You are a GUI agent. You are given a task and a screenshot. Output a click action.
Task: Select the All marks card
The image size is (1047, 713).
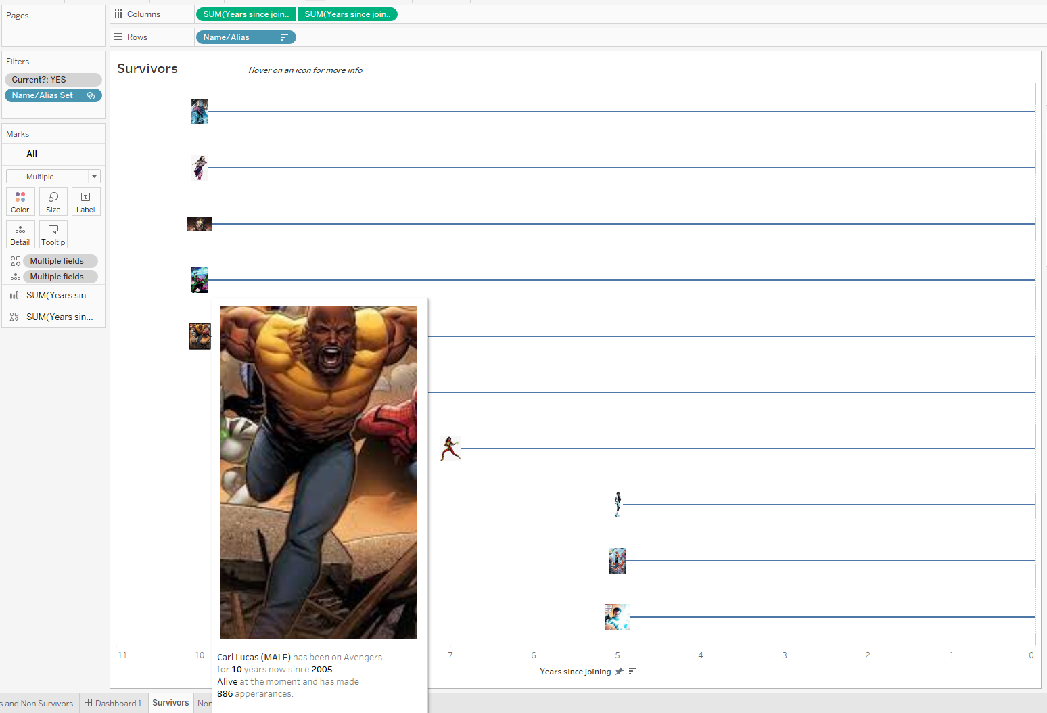click(53, 154)
